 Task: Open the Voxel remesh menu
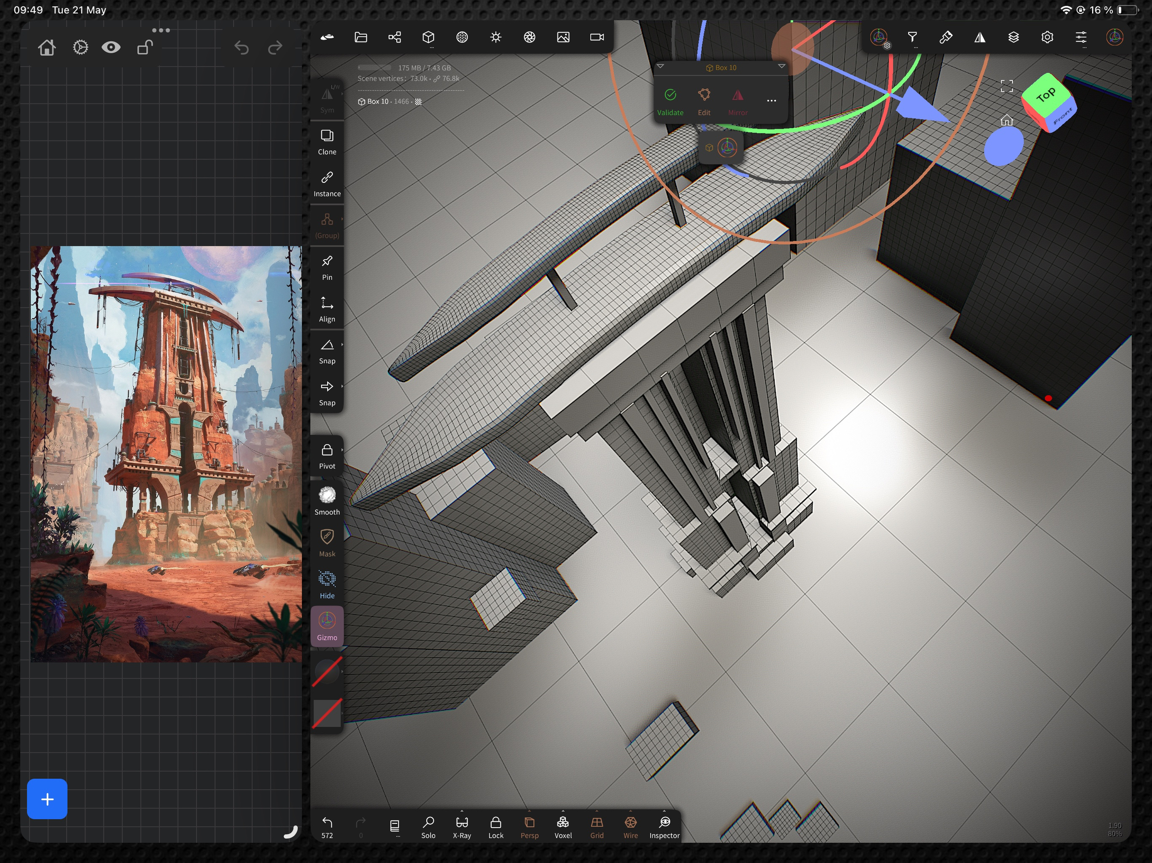point(563,826)
